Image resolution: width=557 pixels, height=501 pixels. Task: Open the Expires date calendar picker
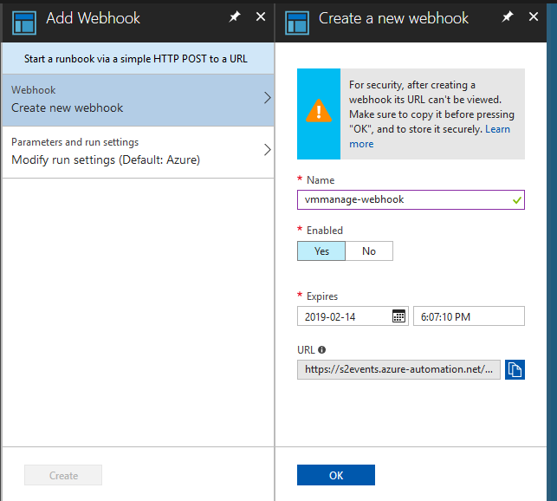[x=398, y=316]
